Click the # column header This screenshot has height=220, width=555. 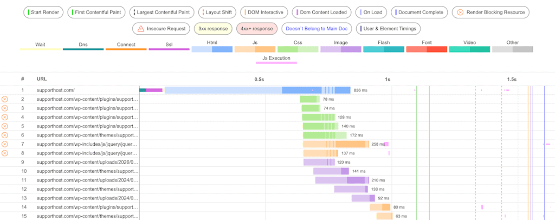pyautogui.click(x=22, y=79)
